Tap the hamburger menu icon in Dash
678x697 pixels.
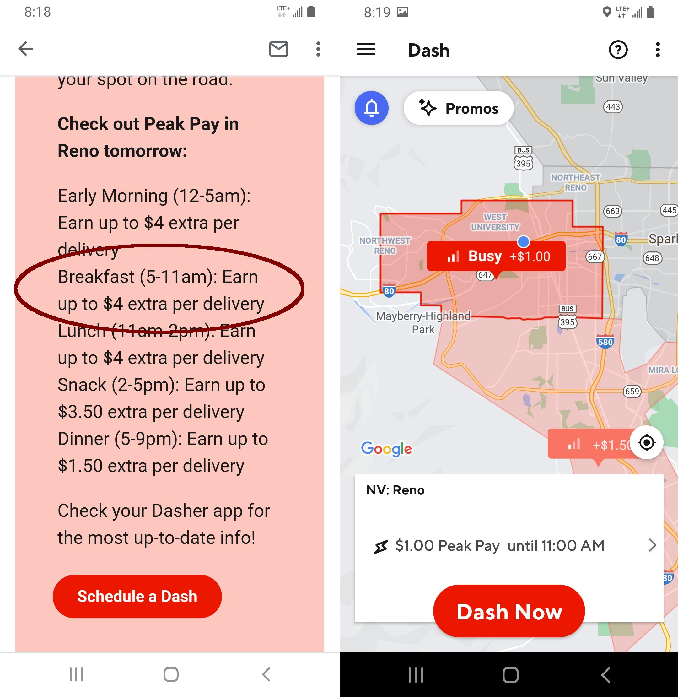click(368, 49)
